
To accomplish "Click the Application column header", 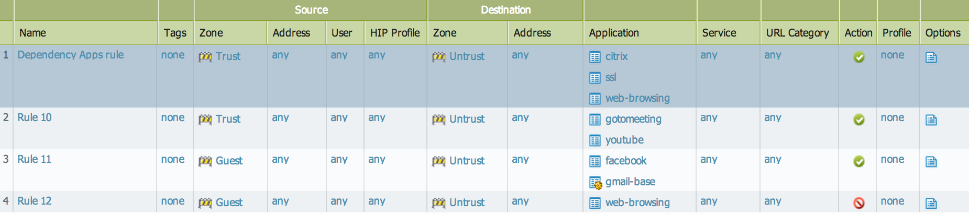I will (613, 33).
